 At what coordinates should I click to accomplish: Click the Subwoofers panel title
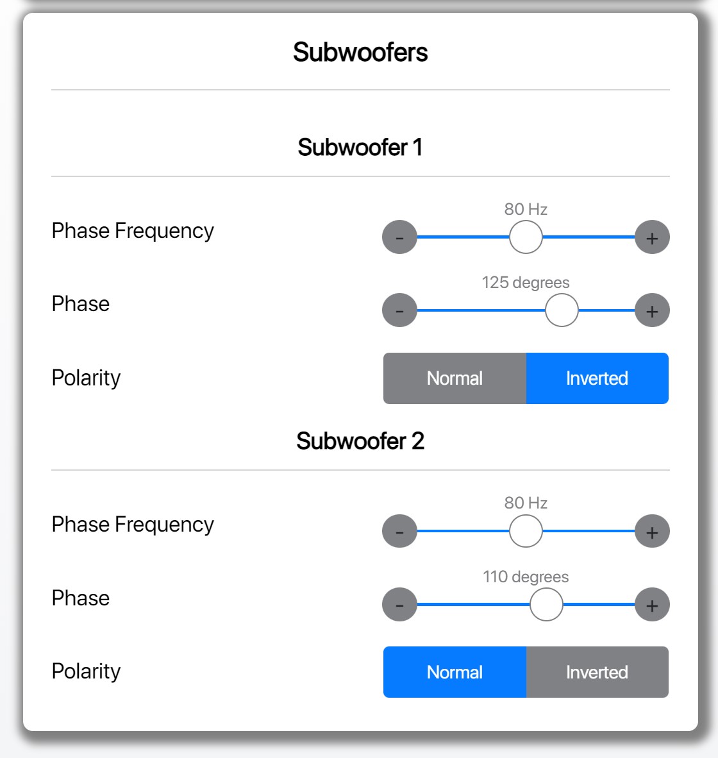pos(360,52)
